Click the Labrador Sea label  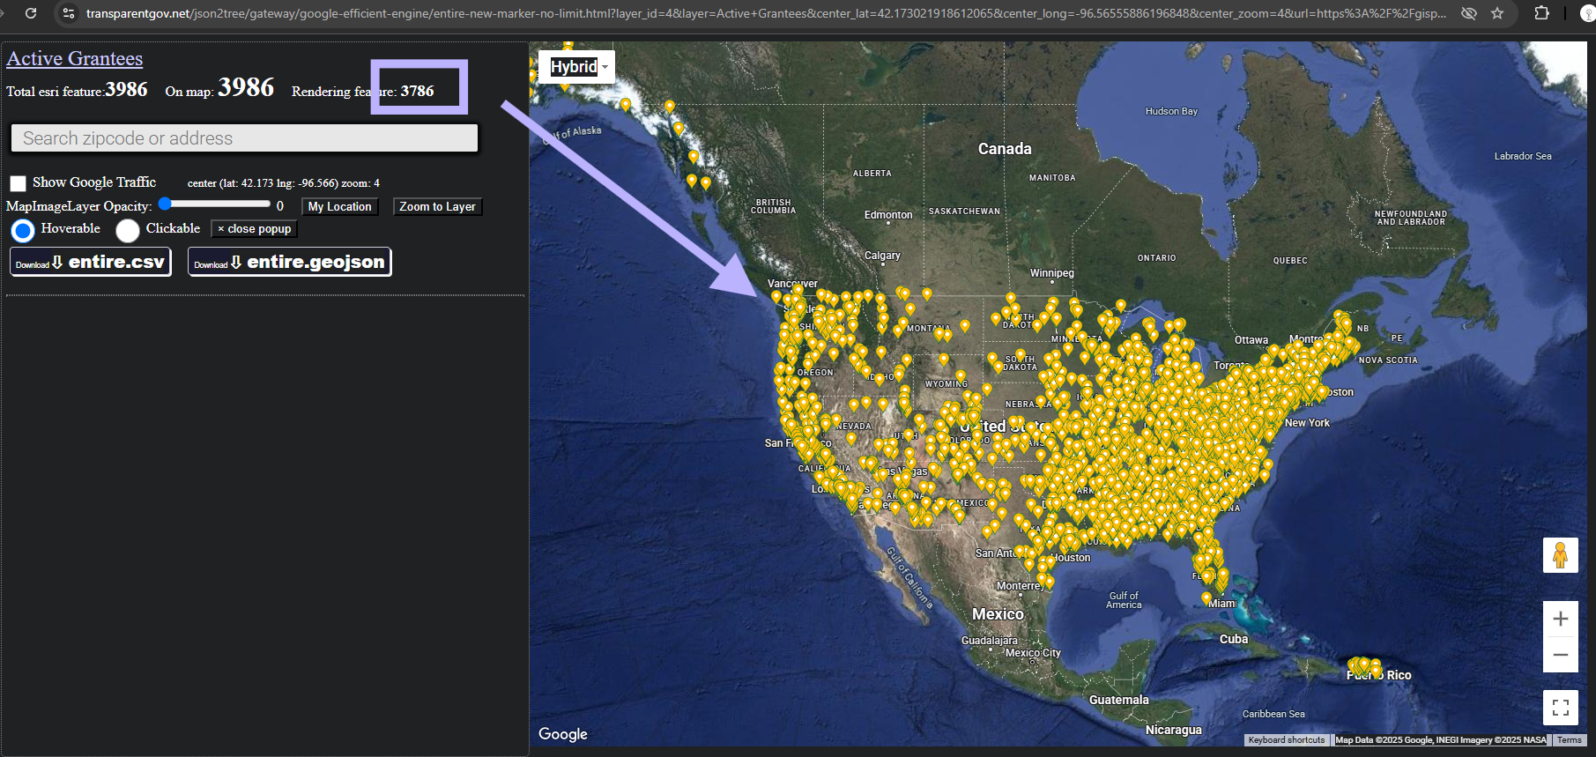click(1523, 156)
